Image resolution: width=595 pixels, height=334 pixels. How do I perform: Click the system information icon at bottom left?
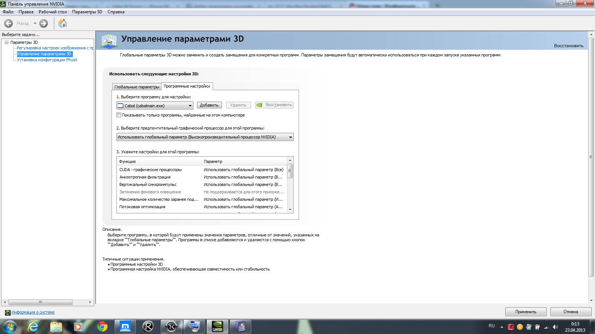click(x=7, y=312)
